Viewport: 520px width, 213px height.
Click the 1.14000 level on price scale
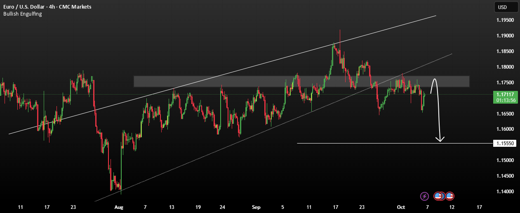[x=506, y=192]
